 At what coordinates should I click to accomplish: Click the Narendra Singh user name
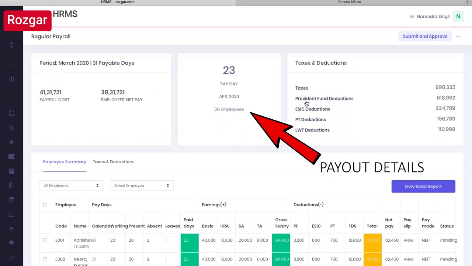coord(434,16)
